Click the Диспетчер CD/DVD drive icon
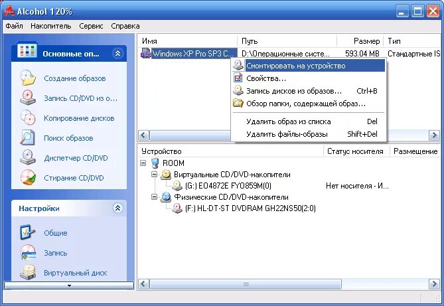 coord(28,157)
